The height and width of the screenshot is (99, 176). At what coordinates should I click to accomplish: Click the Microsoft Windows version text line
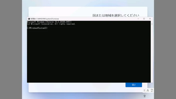click(x=49, y=22)
